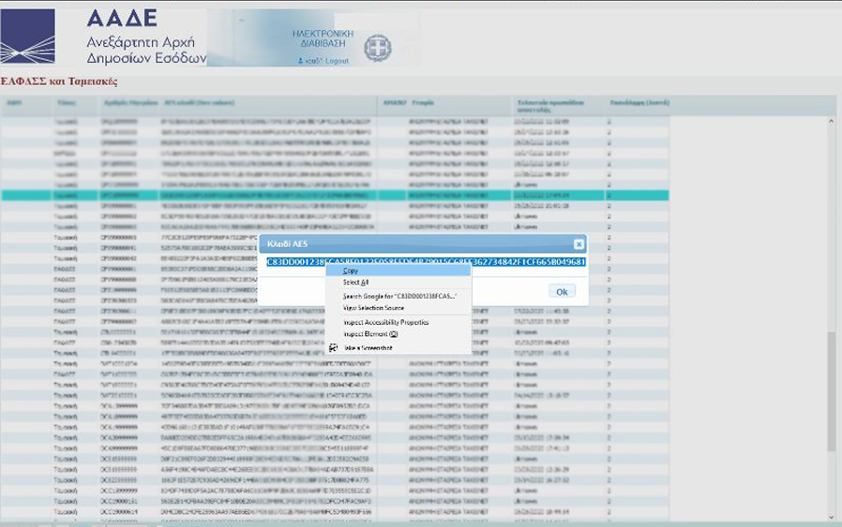842x527 pixels.
Task: Close the Κλειδί AES dialog
Action: (x=579, y=244)
